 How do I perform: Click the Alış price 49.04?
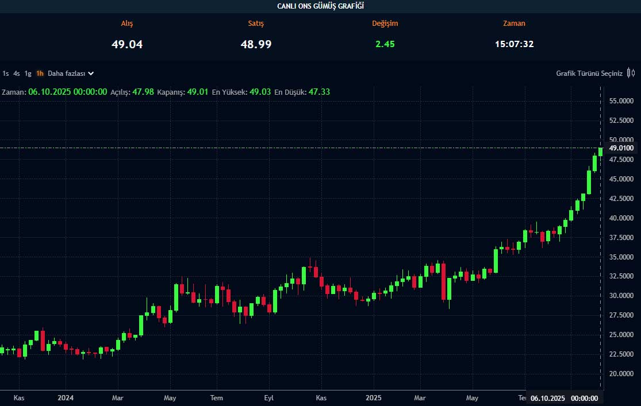pyautogui.click(x=127, y=44)
